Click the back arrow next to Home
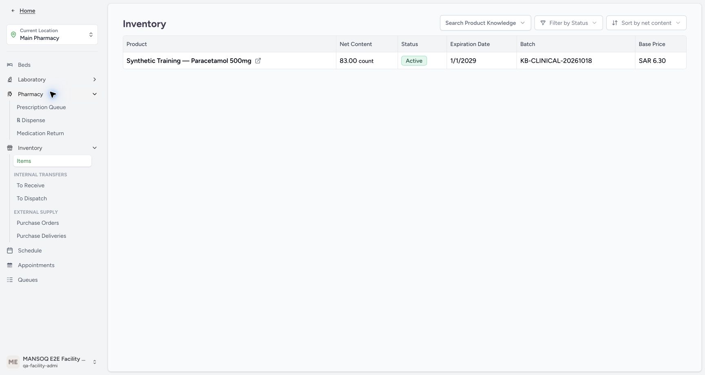The image size is (705, 375). [x=13, y=11]
